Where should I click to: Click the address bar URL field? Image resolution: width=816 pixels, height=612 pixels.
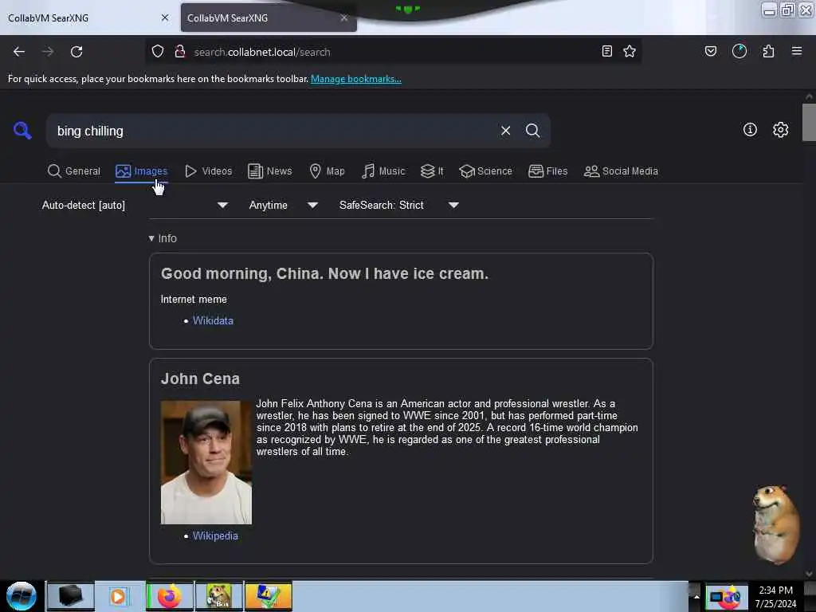click(x=393, y=52)
